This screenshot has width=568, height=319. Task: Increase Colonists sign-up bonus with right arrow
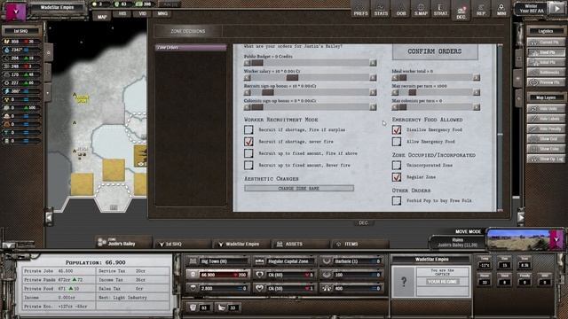(x=373, y=107)
